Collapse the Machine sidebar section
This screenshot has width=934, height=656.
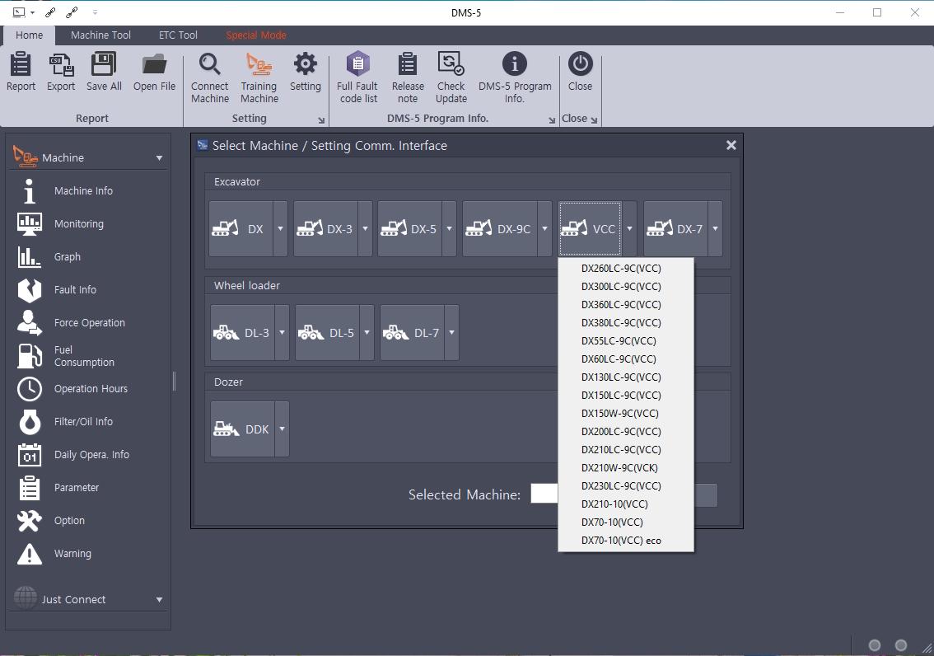tap(159, 158)
